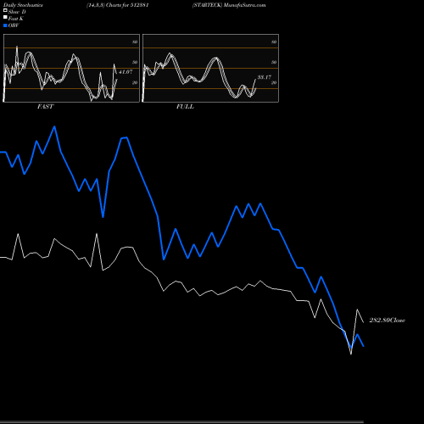The width and height of the screenshot is (424, 424).
Task: Click the 20 axis label in FULL chart
Action: (274, 82)
